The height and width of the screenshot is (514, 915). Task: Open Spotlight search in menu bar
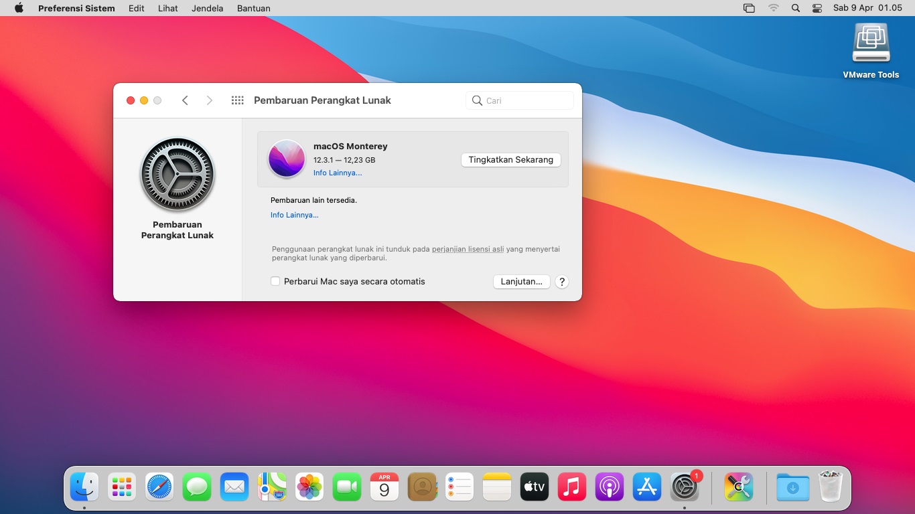[795, 8]
